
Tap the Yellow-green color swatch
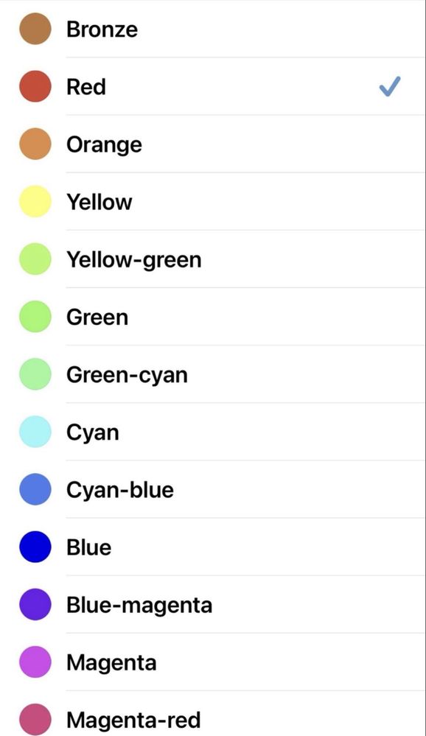35,259
